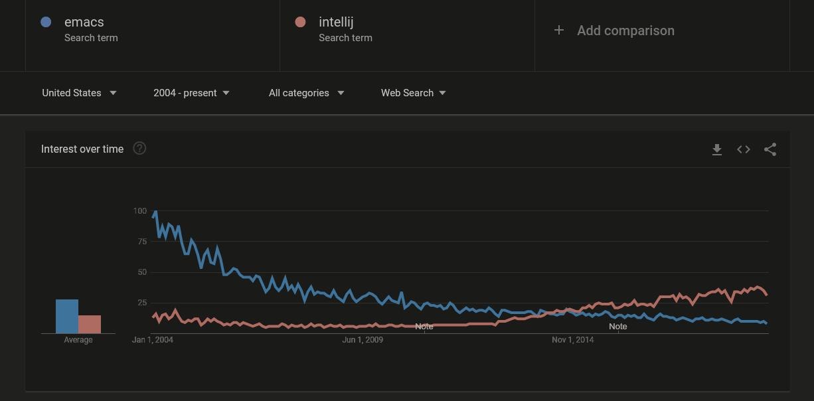Click the 75 y-axis label
Viewport: 814px width, 401px height.
click(142, 242)
